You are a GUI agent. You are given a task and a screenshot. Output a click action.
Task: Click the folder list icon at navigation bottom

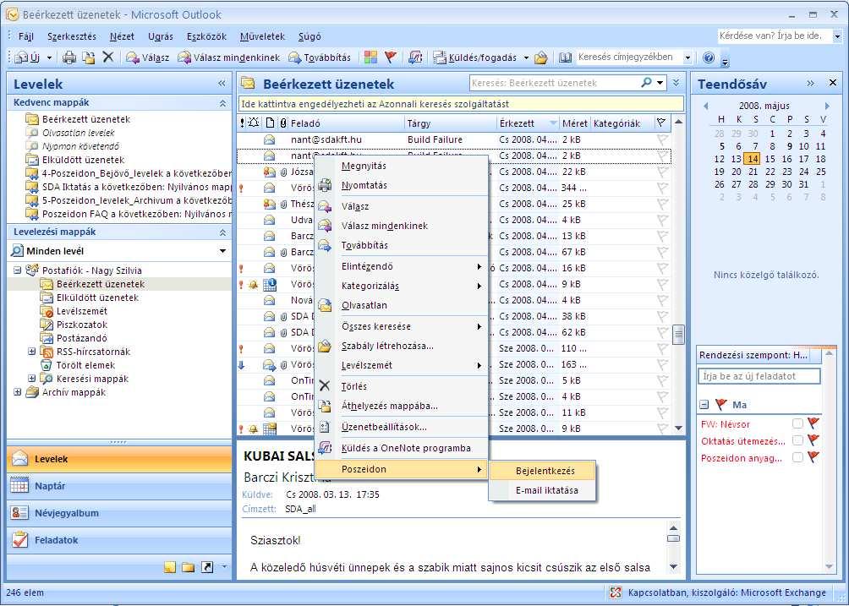[x=188, y=567]
